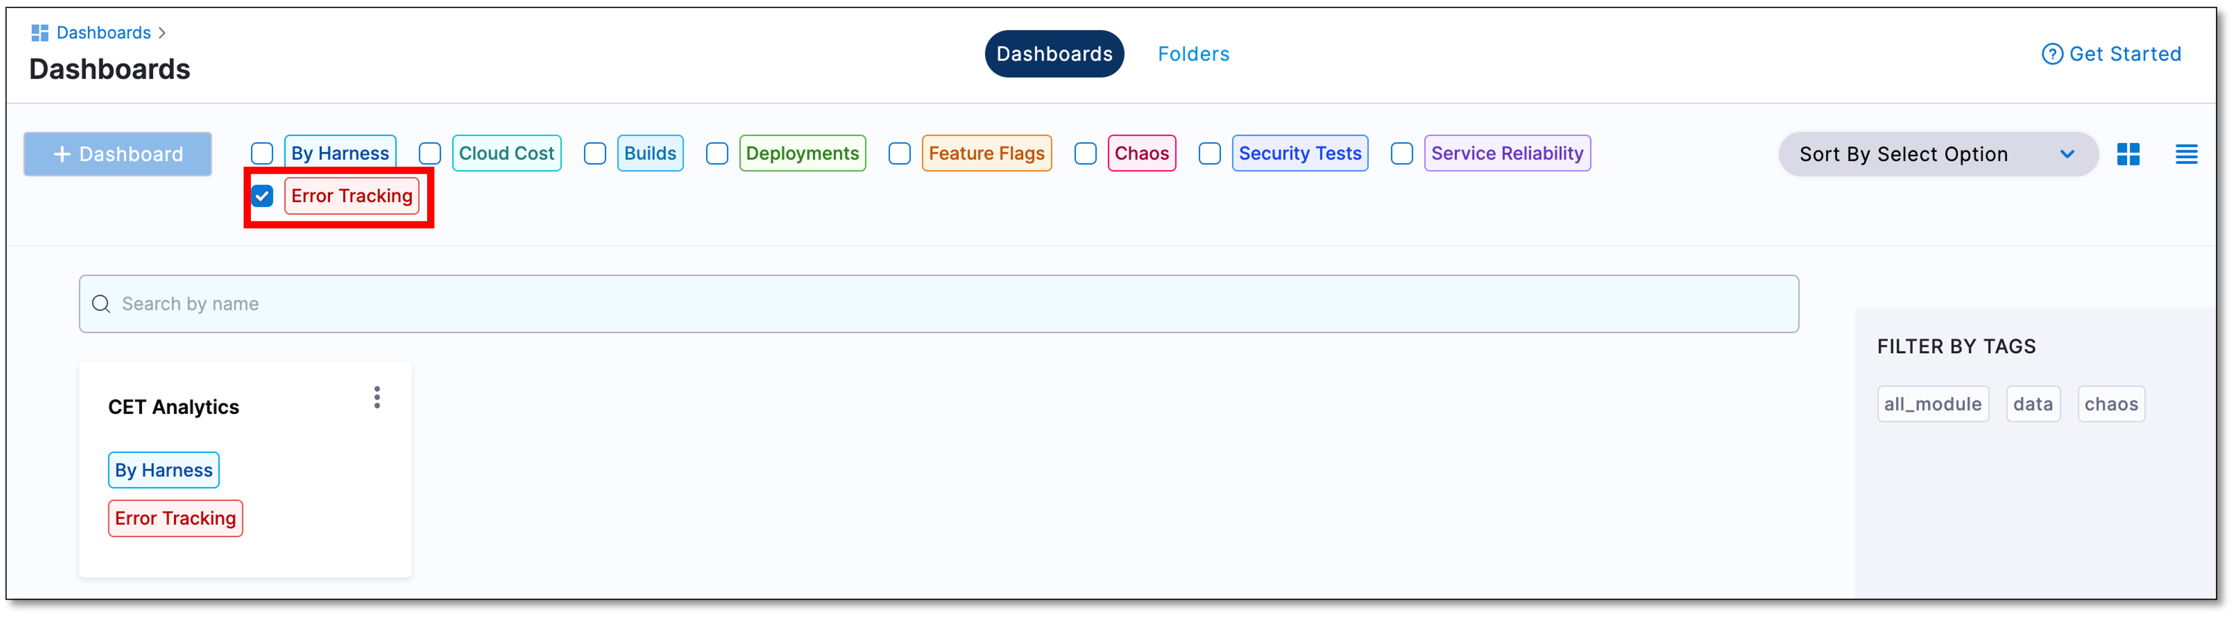Screen dimensions: 2235x617
Task: Open CET Analytics three-dot options menu
Action: pyautogui.click(x=377, y=398)
